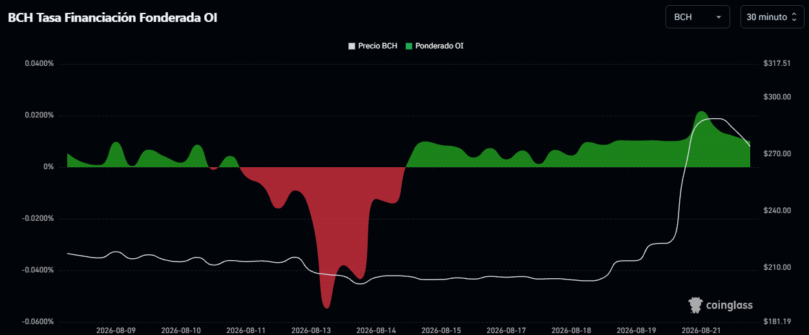Click the 2026-08-19 date label
Screen dimensions: 809x335
(x=636, y=330)
